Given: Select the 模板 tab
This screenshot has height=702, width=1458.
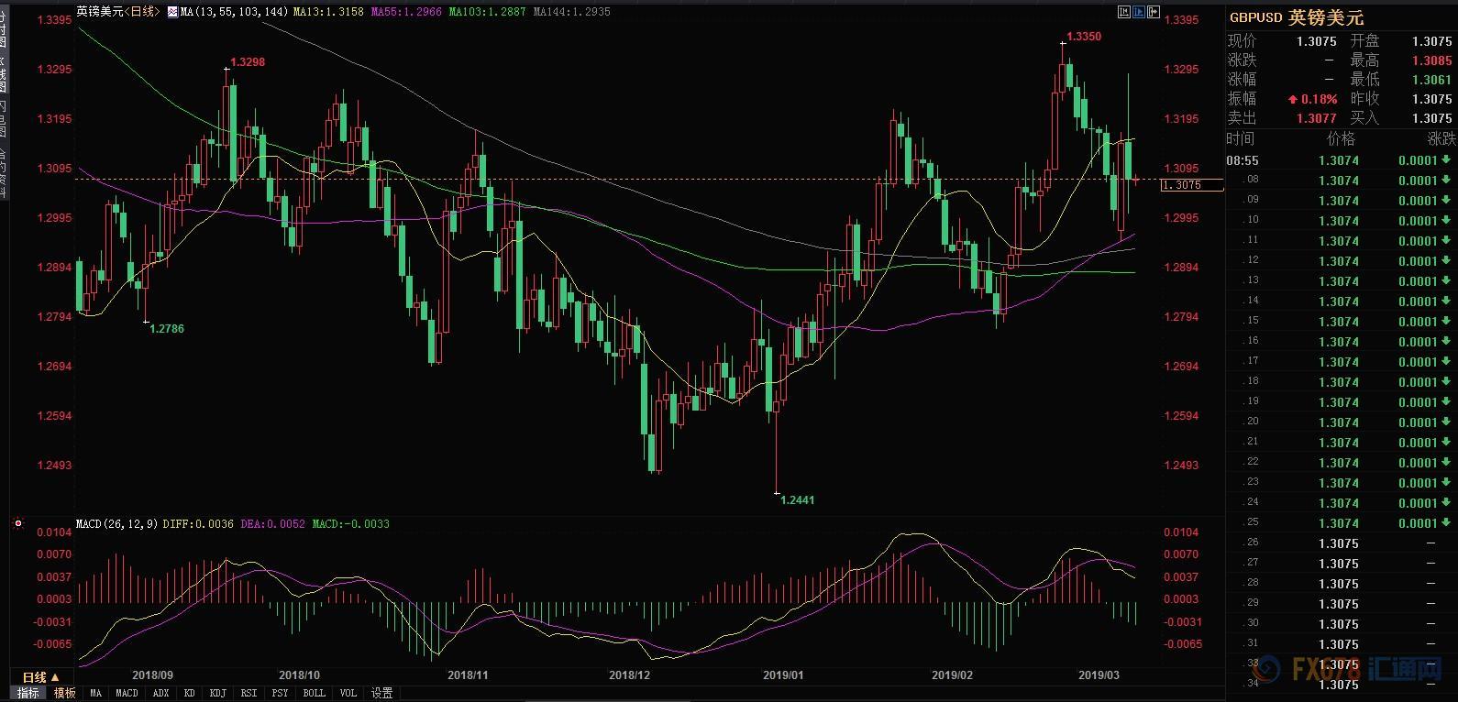Looking at the screenshot, I should (x=64, y=693).
